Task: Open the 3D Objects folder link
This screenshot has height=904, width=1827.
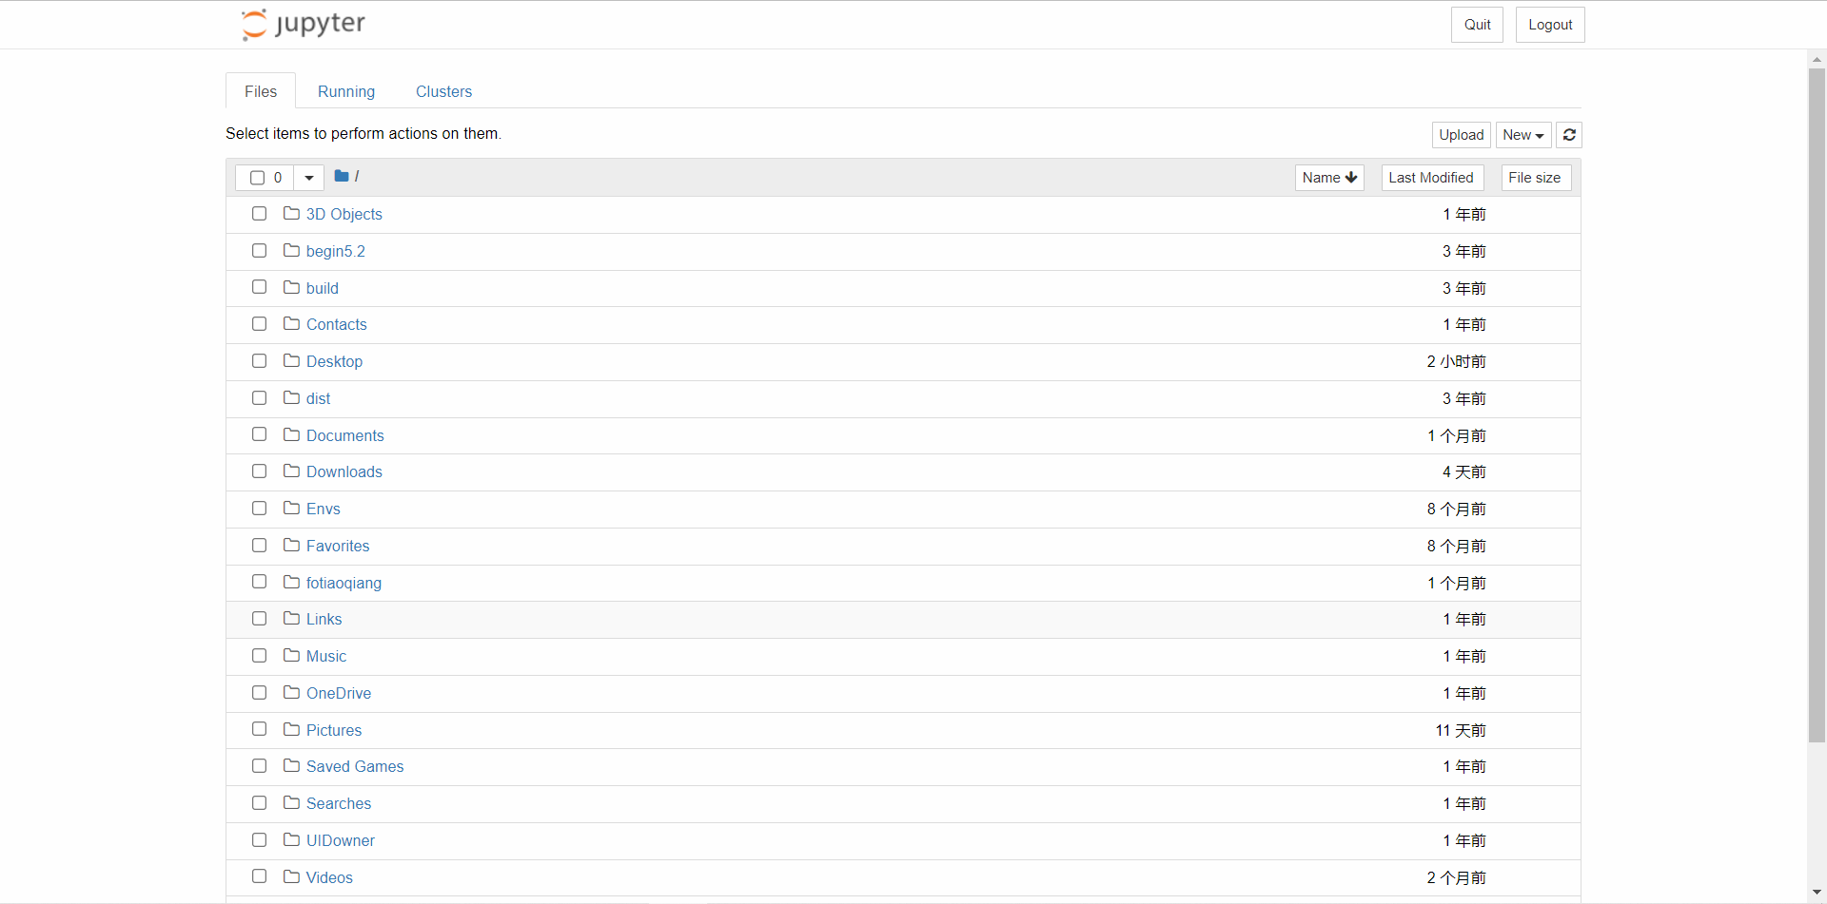Action: pyautogui.click(x=344, y=215)
